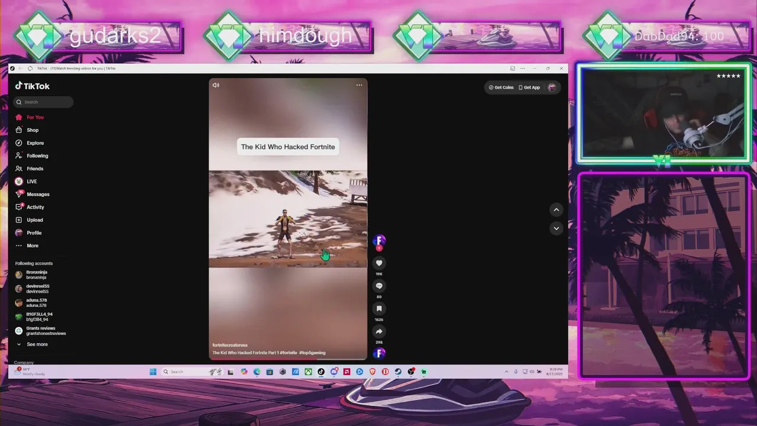The width and height of the screenshot is (757, 426).
Task: Go to the previous video with the up arrow
Action: tap(556, 209)
